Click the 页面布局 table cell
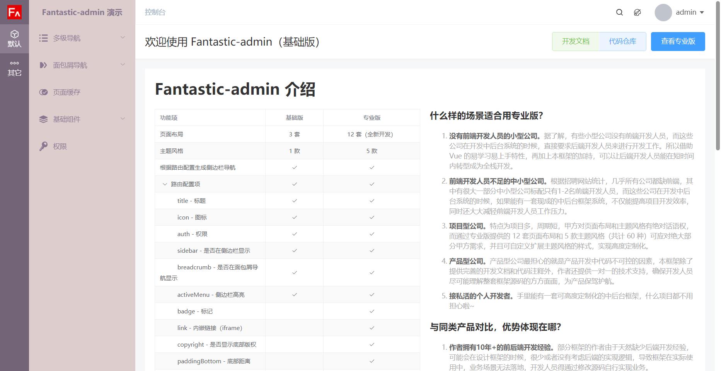 click(210, 134)
